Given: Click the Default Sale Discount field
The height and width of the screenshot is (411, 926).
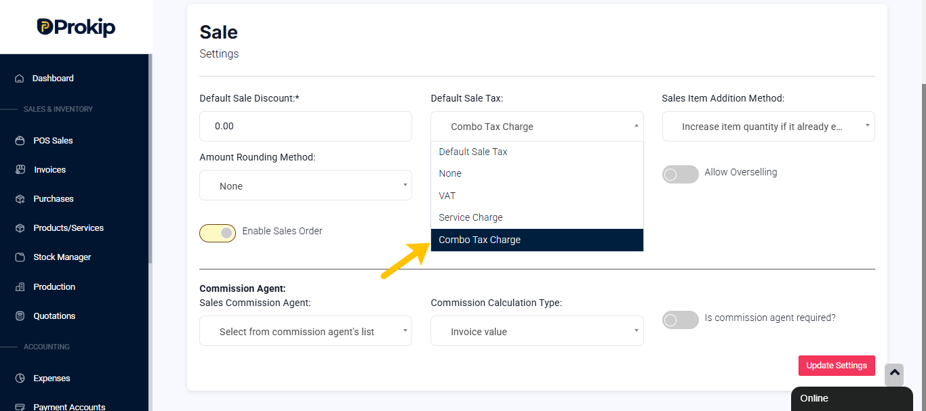Looking at the screenshot, I should tap(306, 127).
